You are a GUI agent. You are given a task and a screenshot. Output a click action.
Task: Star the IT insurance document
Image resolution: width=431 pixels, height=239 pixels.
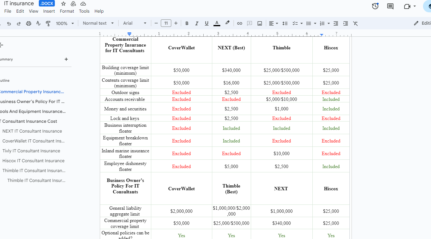63,4
